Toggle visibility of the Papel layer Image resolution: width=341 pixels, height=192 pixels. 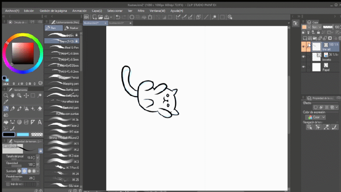coord(303,67)
